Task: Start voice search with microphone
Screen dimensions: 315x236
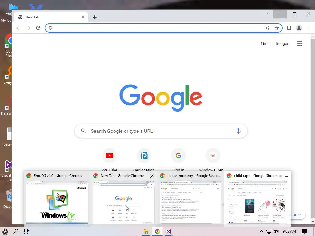Action: click(238, 131)
